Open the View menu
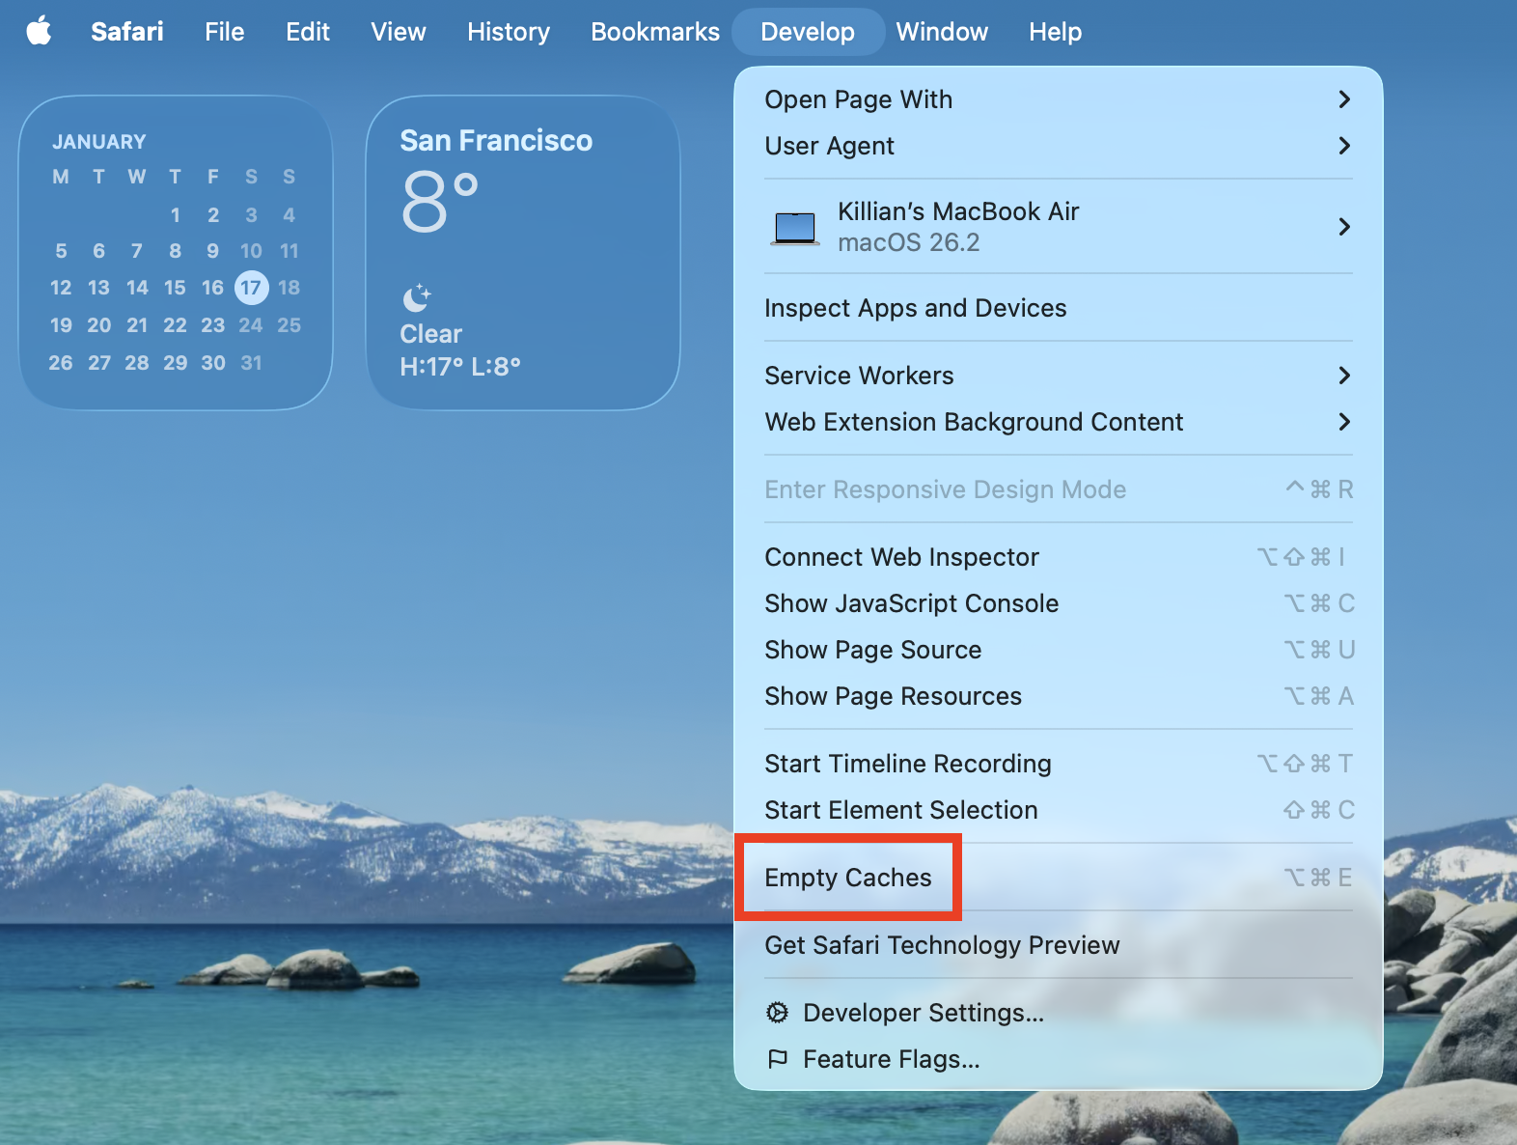Image resolution: width=1517 pixels, height=1145 pixels. click(399, 32)
